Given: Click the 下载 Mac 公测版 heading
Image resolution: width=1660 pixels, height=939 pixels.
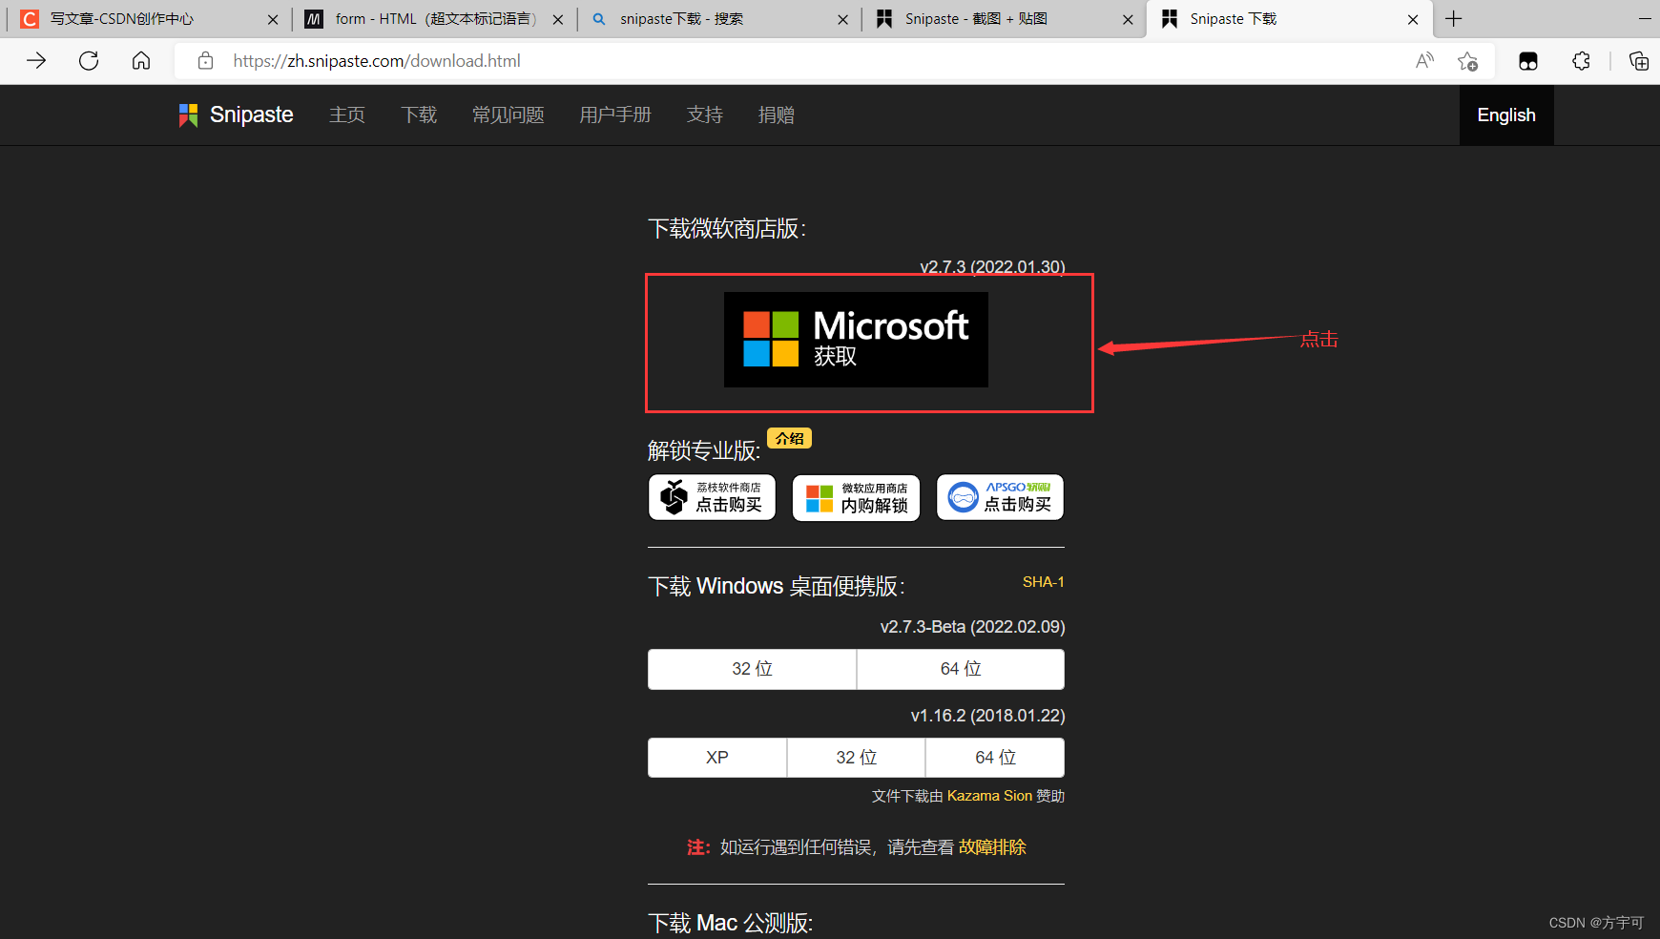Looking at the screenshot, I should (x=731, y=923).
